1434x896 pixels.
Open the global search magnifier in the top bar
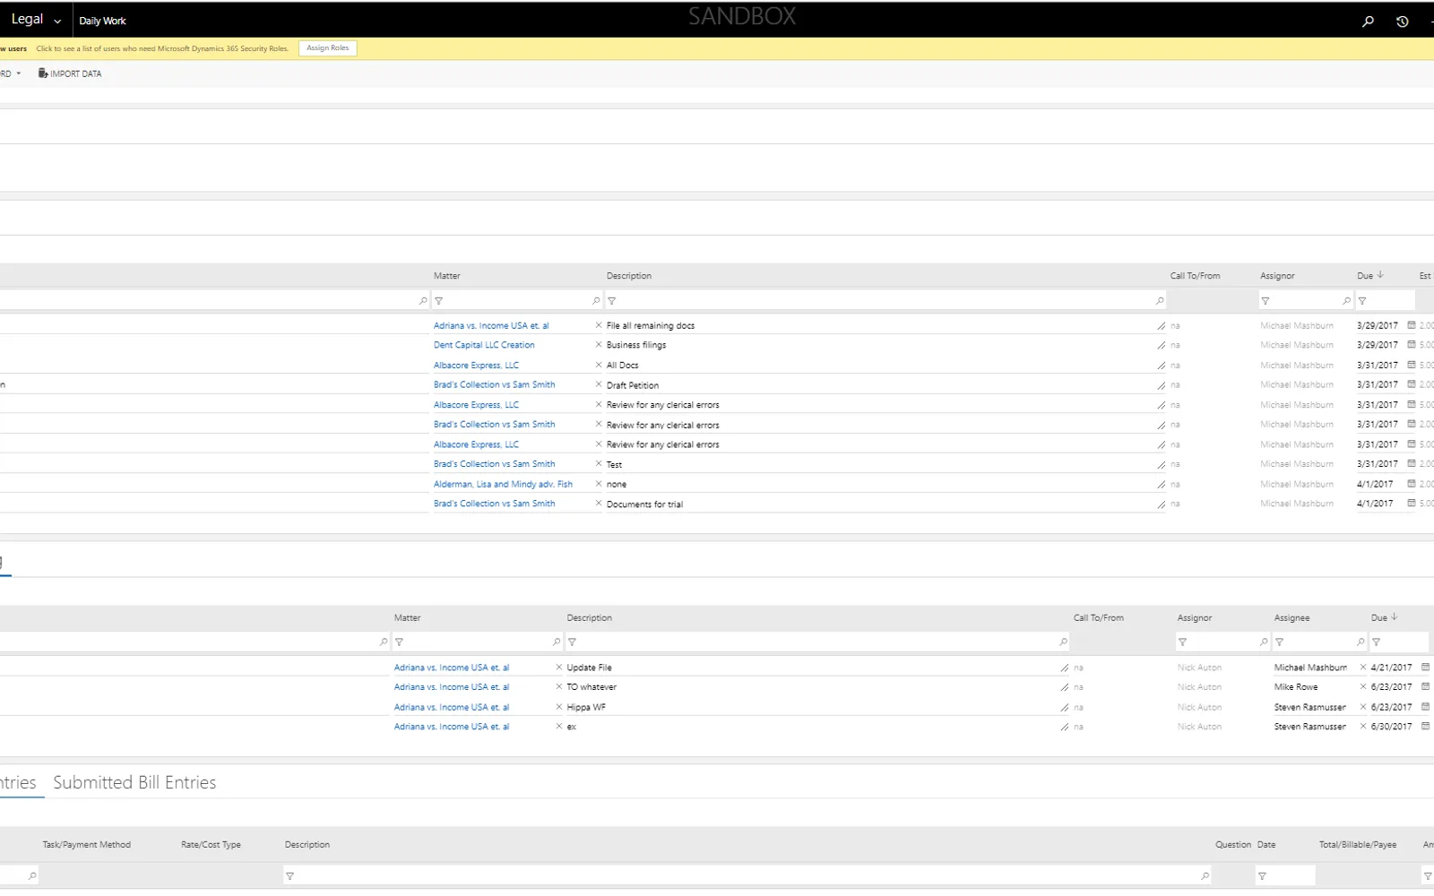pos(1368,21)
